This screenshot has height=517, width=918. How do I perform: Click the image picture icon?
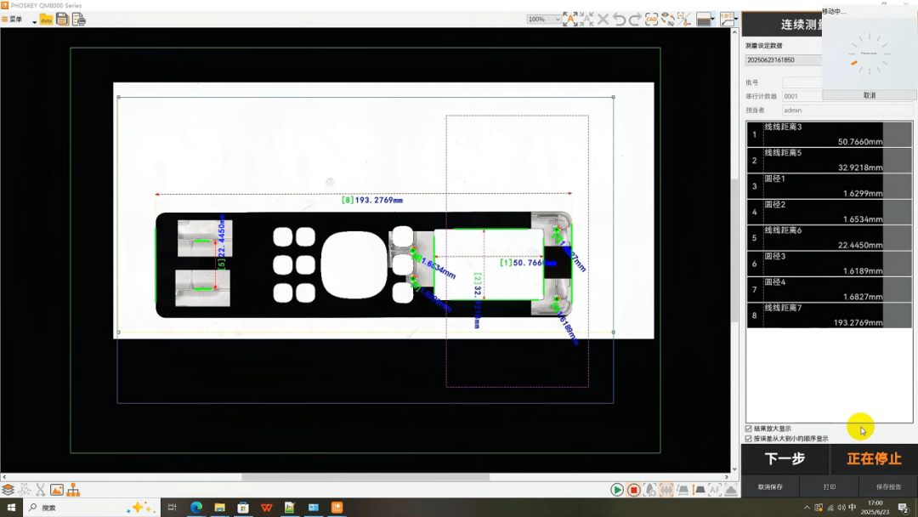click(x=57, y=490)
